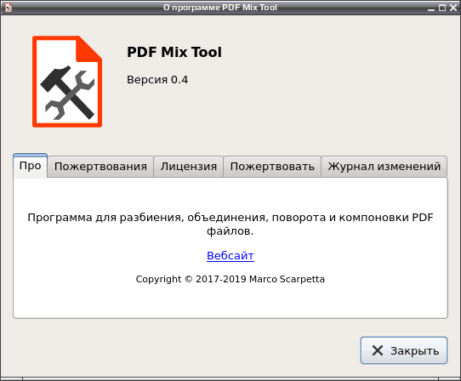Click the Закрыть button
Image resolution: width=461 pixels, height=381 pixels.
click(x=404, y=350)
